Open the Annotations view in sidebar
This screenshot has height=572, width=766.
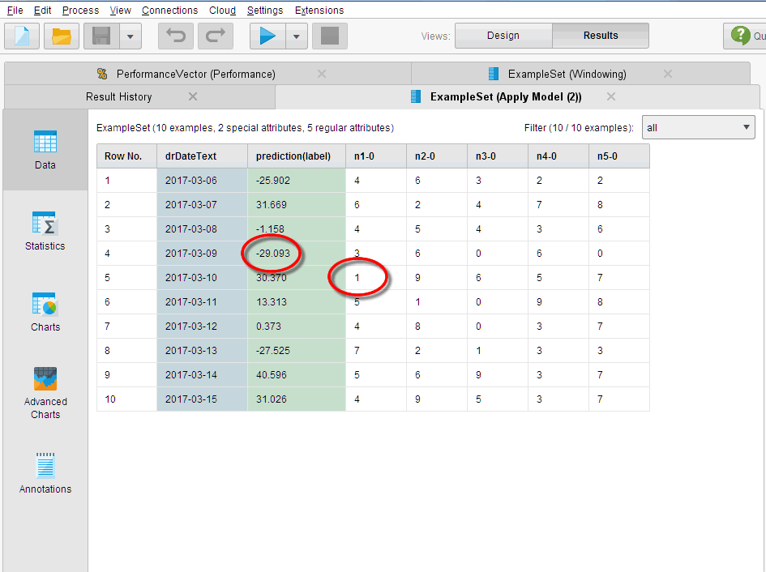coord(45,473)
